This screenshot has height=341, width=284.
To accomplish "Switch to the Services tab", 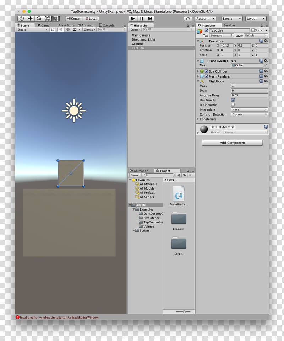I will (229, 25).
